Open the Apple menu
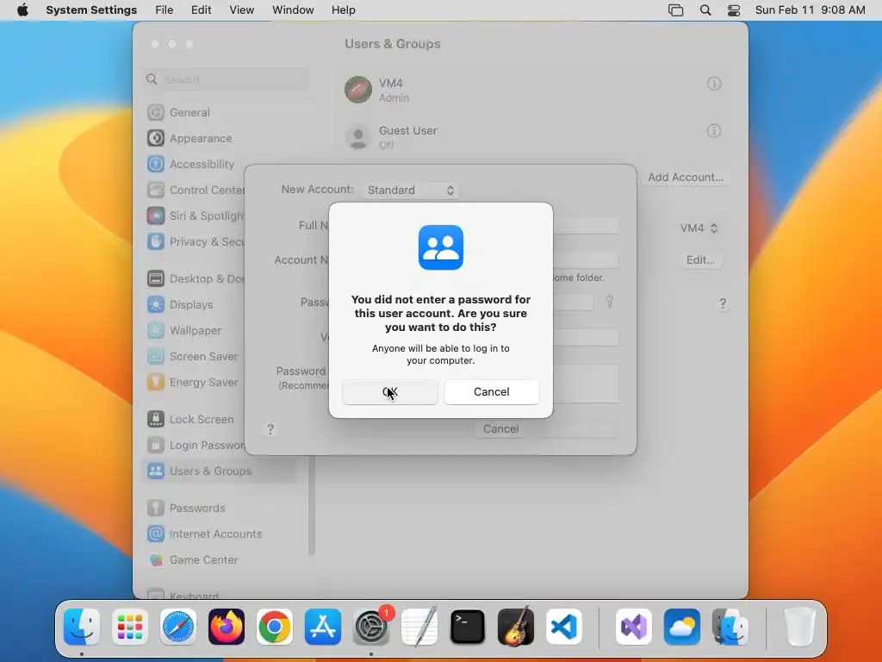Image resolution: width=882 pixels, height=662 pixels. (x=22, y=10)
